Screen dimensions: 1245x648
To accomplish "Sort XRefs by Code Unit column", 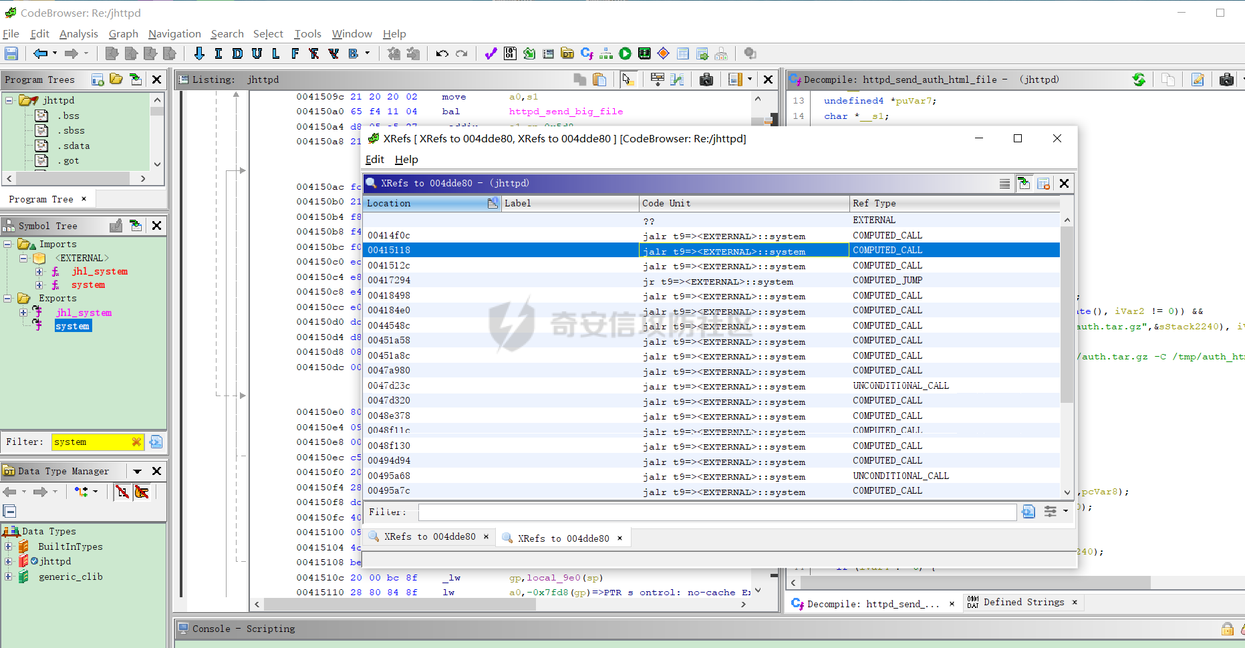I will pyautogui.click(x=744, y=203).
